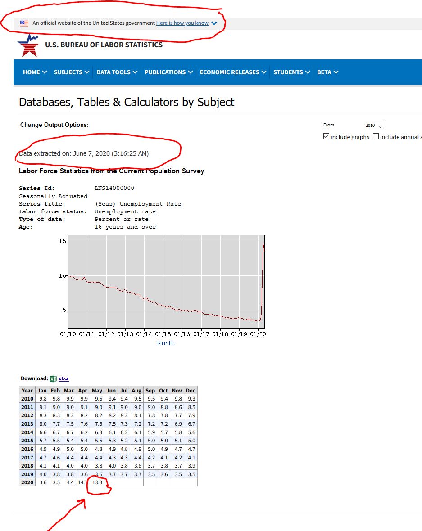The image size is (422, 531).
Task: Click the unemployment rate line chart
Action: (x=166, y=281)
